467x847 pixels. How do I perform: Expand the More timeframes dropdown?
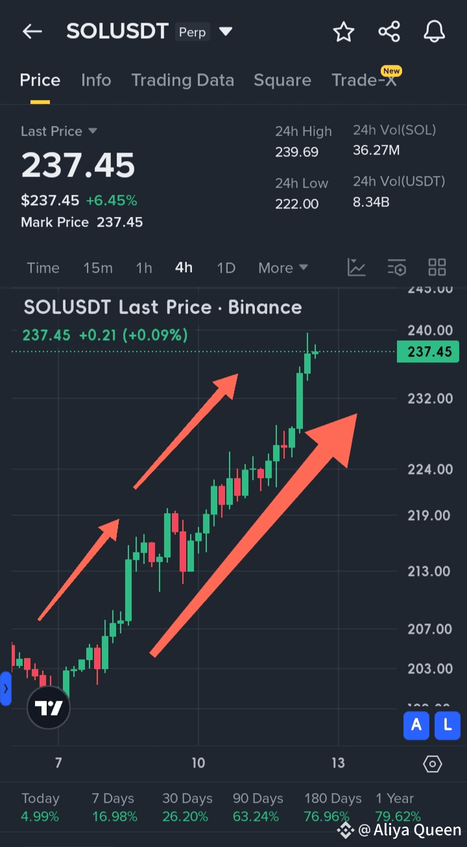283,268
